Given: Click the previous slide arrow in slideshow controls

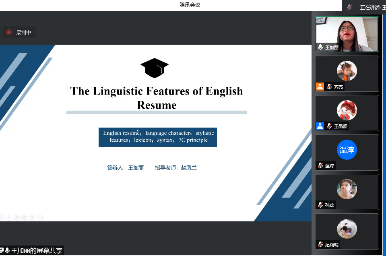Looking at the screenshot, I should 2,218.
